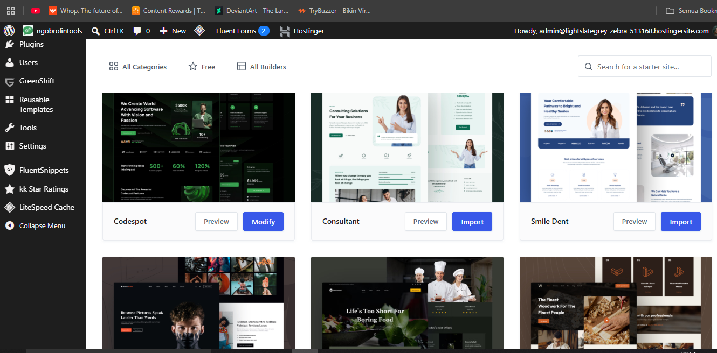This screenshot has width=717, height=353.
Task: Open the Consultant template thumbnail
Action: (x=407, y=147)
